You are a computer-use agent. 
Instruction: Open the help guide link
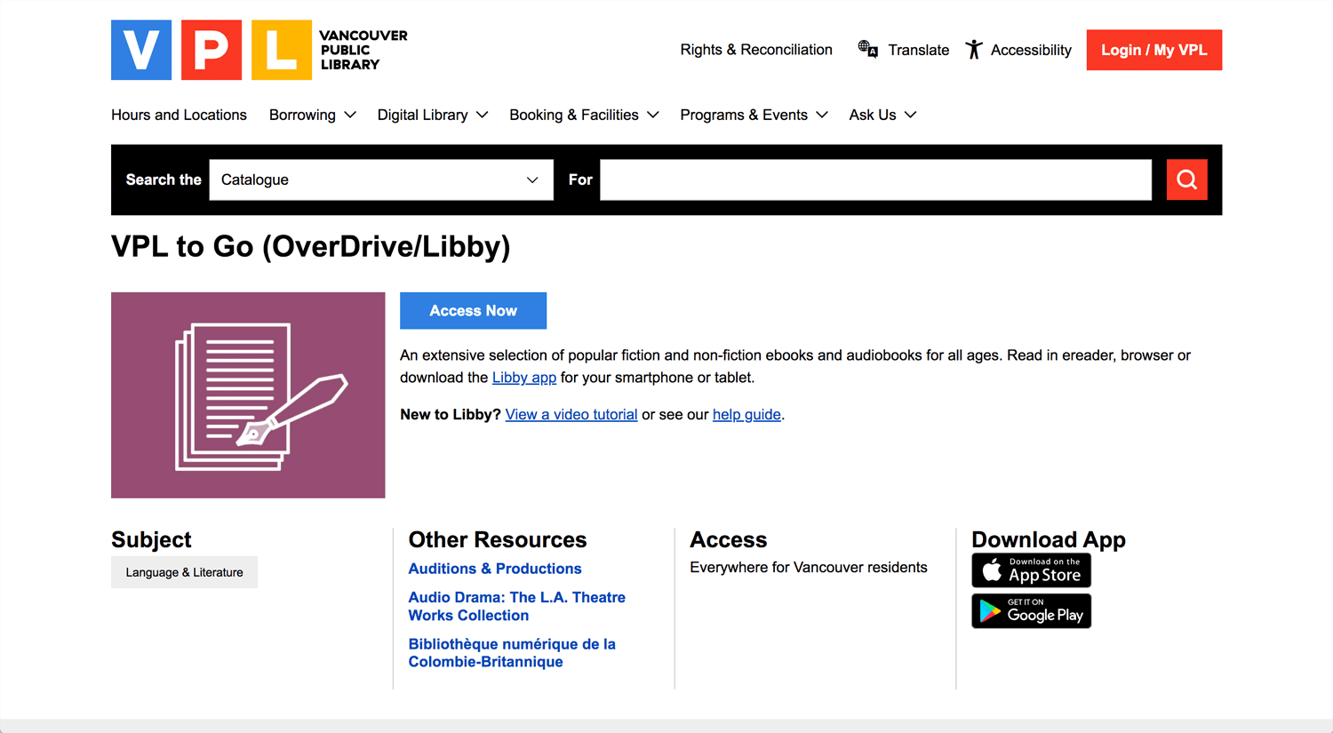tap(746, 414)
